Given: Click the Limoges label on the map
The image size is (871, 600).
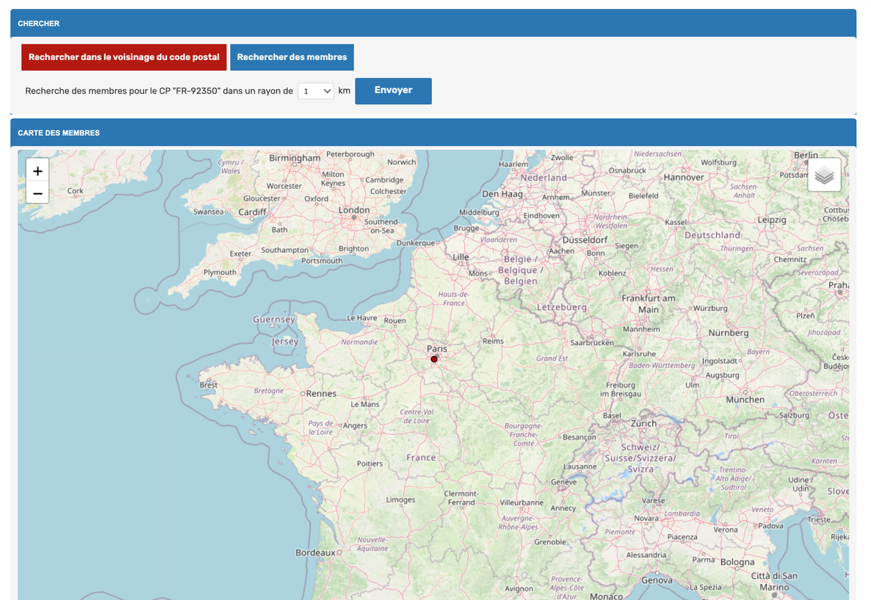Looking at the screenshot, I should coord(400,499).
